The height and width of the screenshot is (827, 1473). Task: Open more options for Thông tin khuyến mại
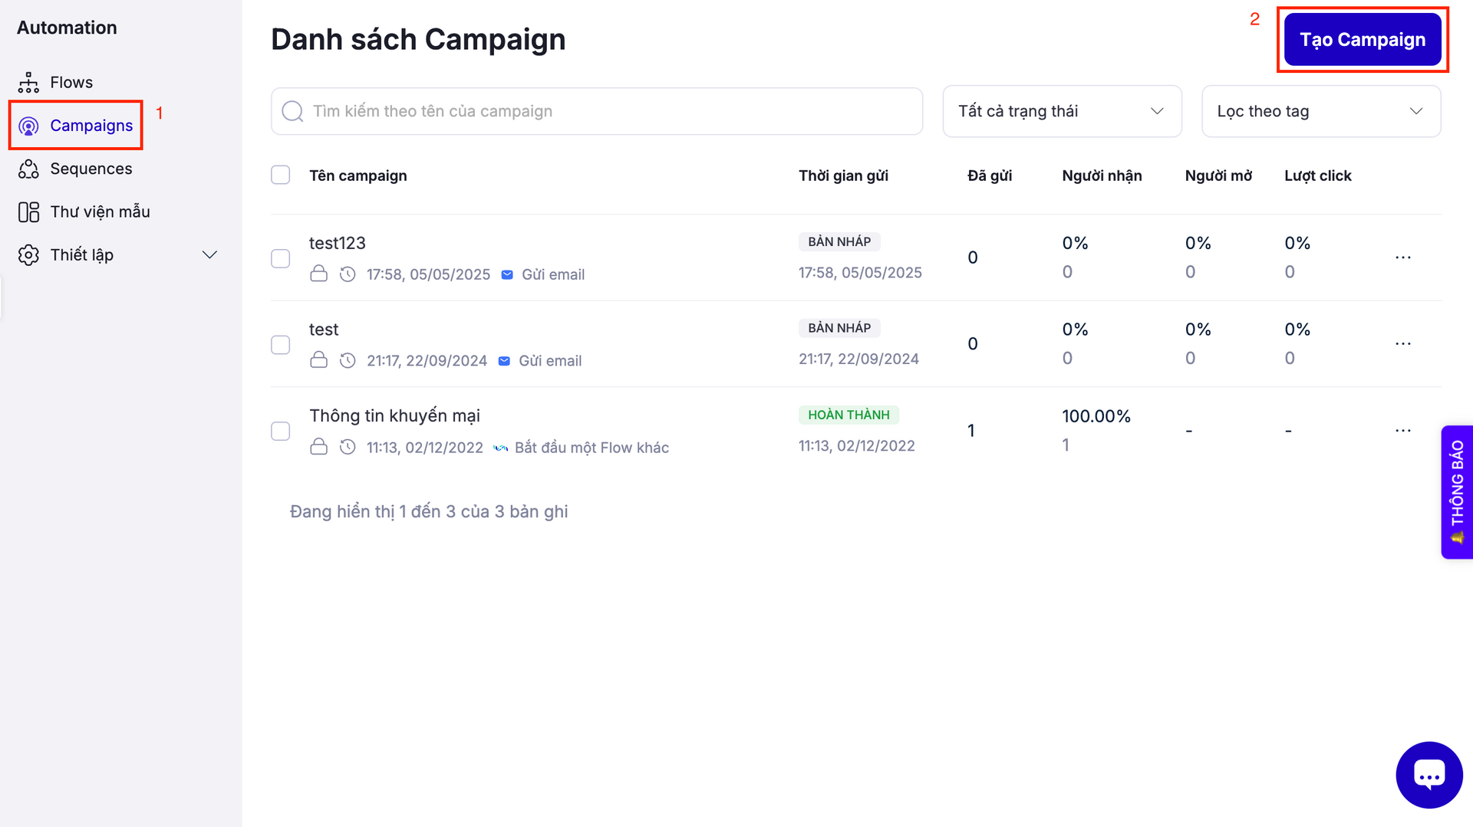(1402, 431)
